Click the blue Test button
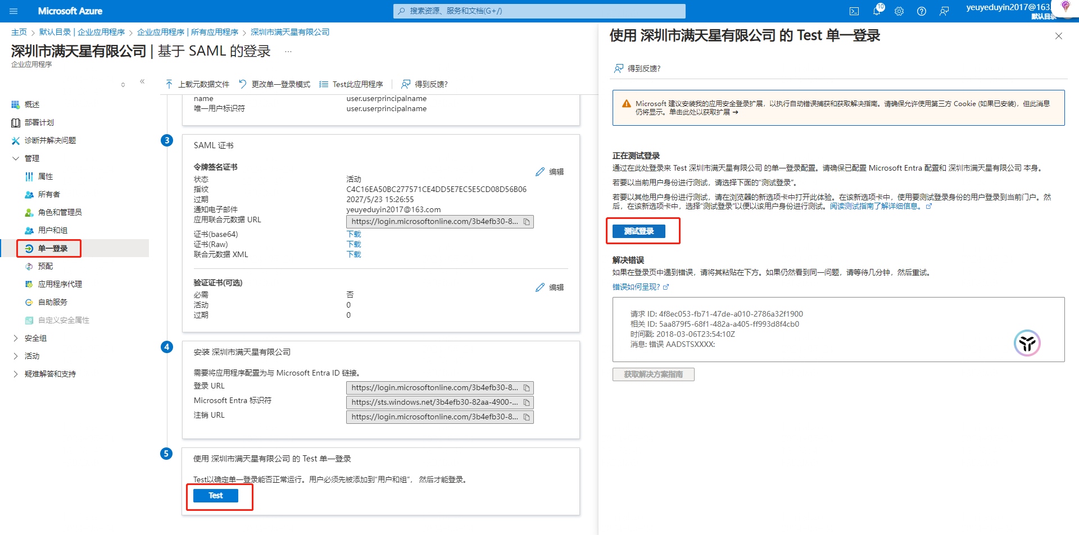The height and width of the screenshot is (535, 1079). tap(216, 496)
